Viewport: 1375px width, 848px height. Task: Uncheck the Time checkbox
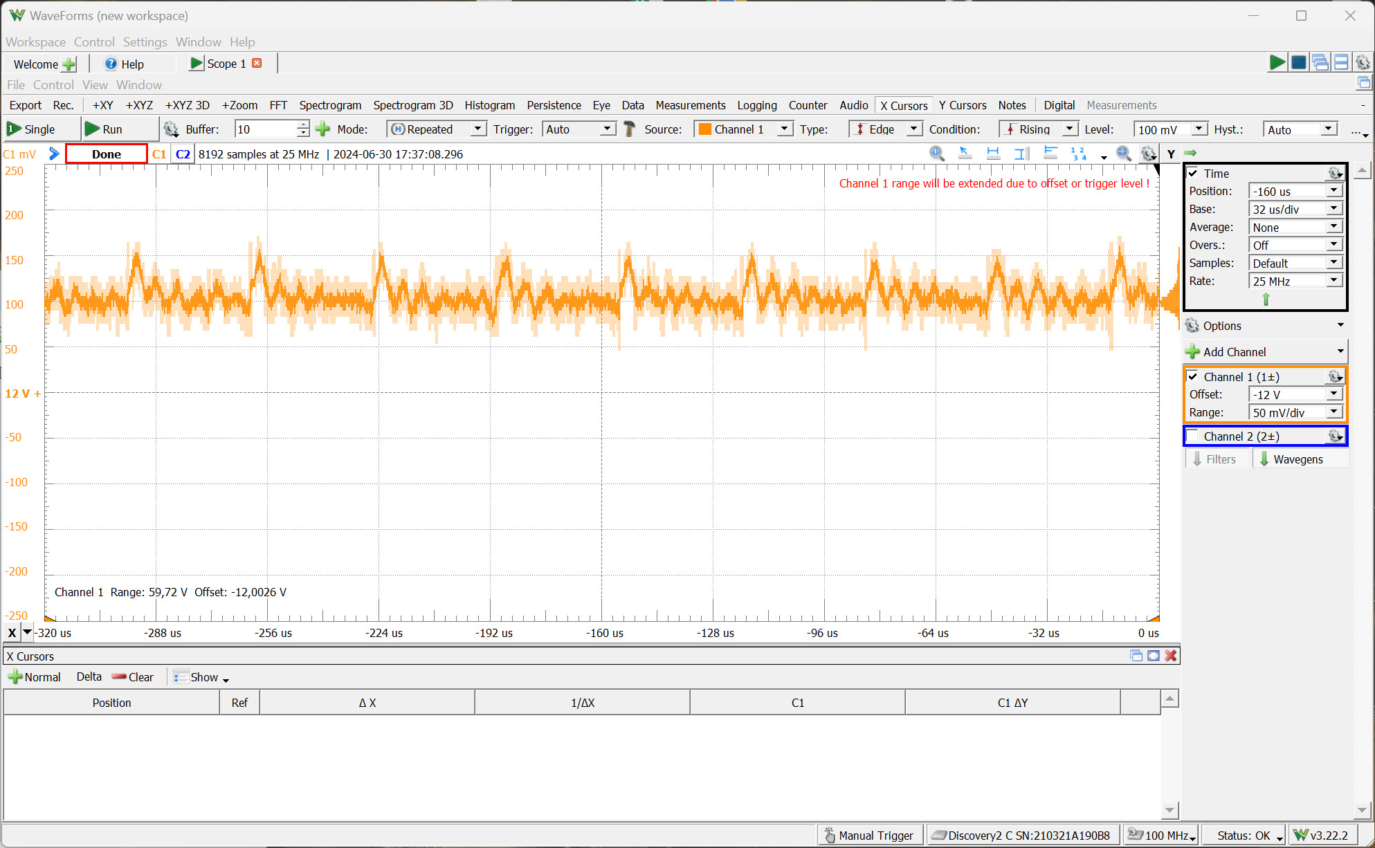tap(1193, 174)
